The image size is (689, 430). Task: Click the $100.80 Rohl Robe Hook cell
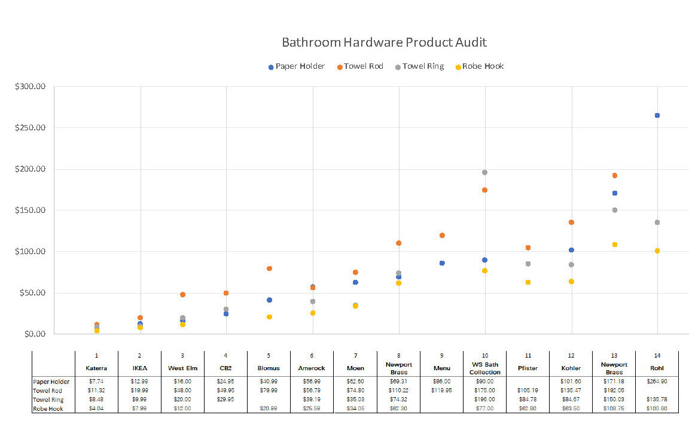[657, 408]
